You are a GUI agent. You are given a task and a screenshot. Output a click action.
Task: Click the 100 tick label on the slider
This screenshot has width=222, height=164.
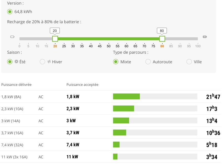coord(198,46)
